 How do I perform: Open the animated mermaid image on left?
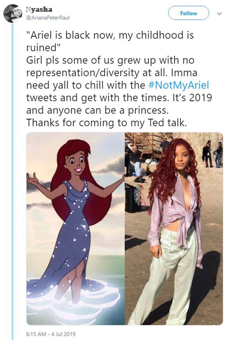click(x=75, y=228)
